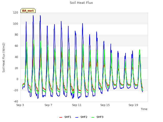Viewport: 163px width, 122px height.
Task: Click the red SHF1 legend color marker
Action: [x=61, y=117]
